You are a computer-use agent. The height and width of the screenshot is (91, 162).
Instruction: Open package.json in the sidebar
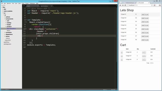tap(7, 44)
